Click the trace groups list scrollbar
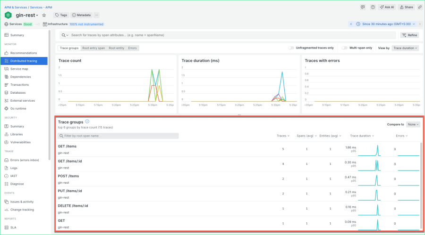Screen dimensions: 425x235 click(421, 184)
